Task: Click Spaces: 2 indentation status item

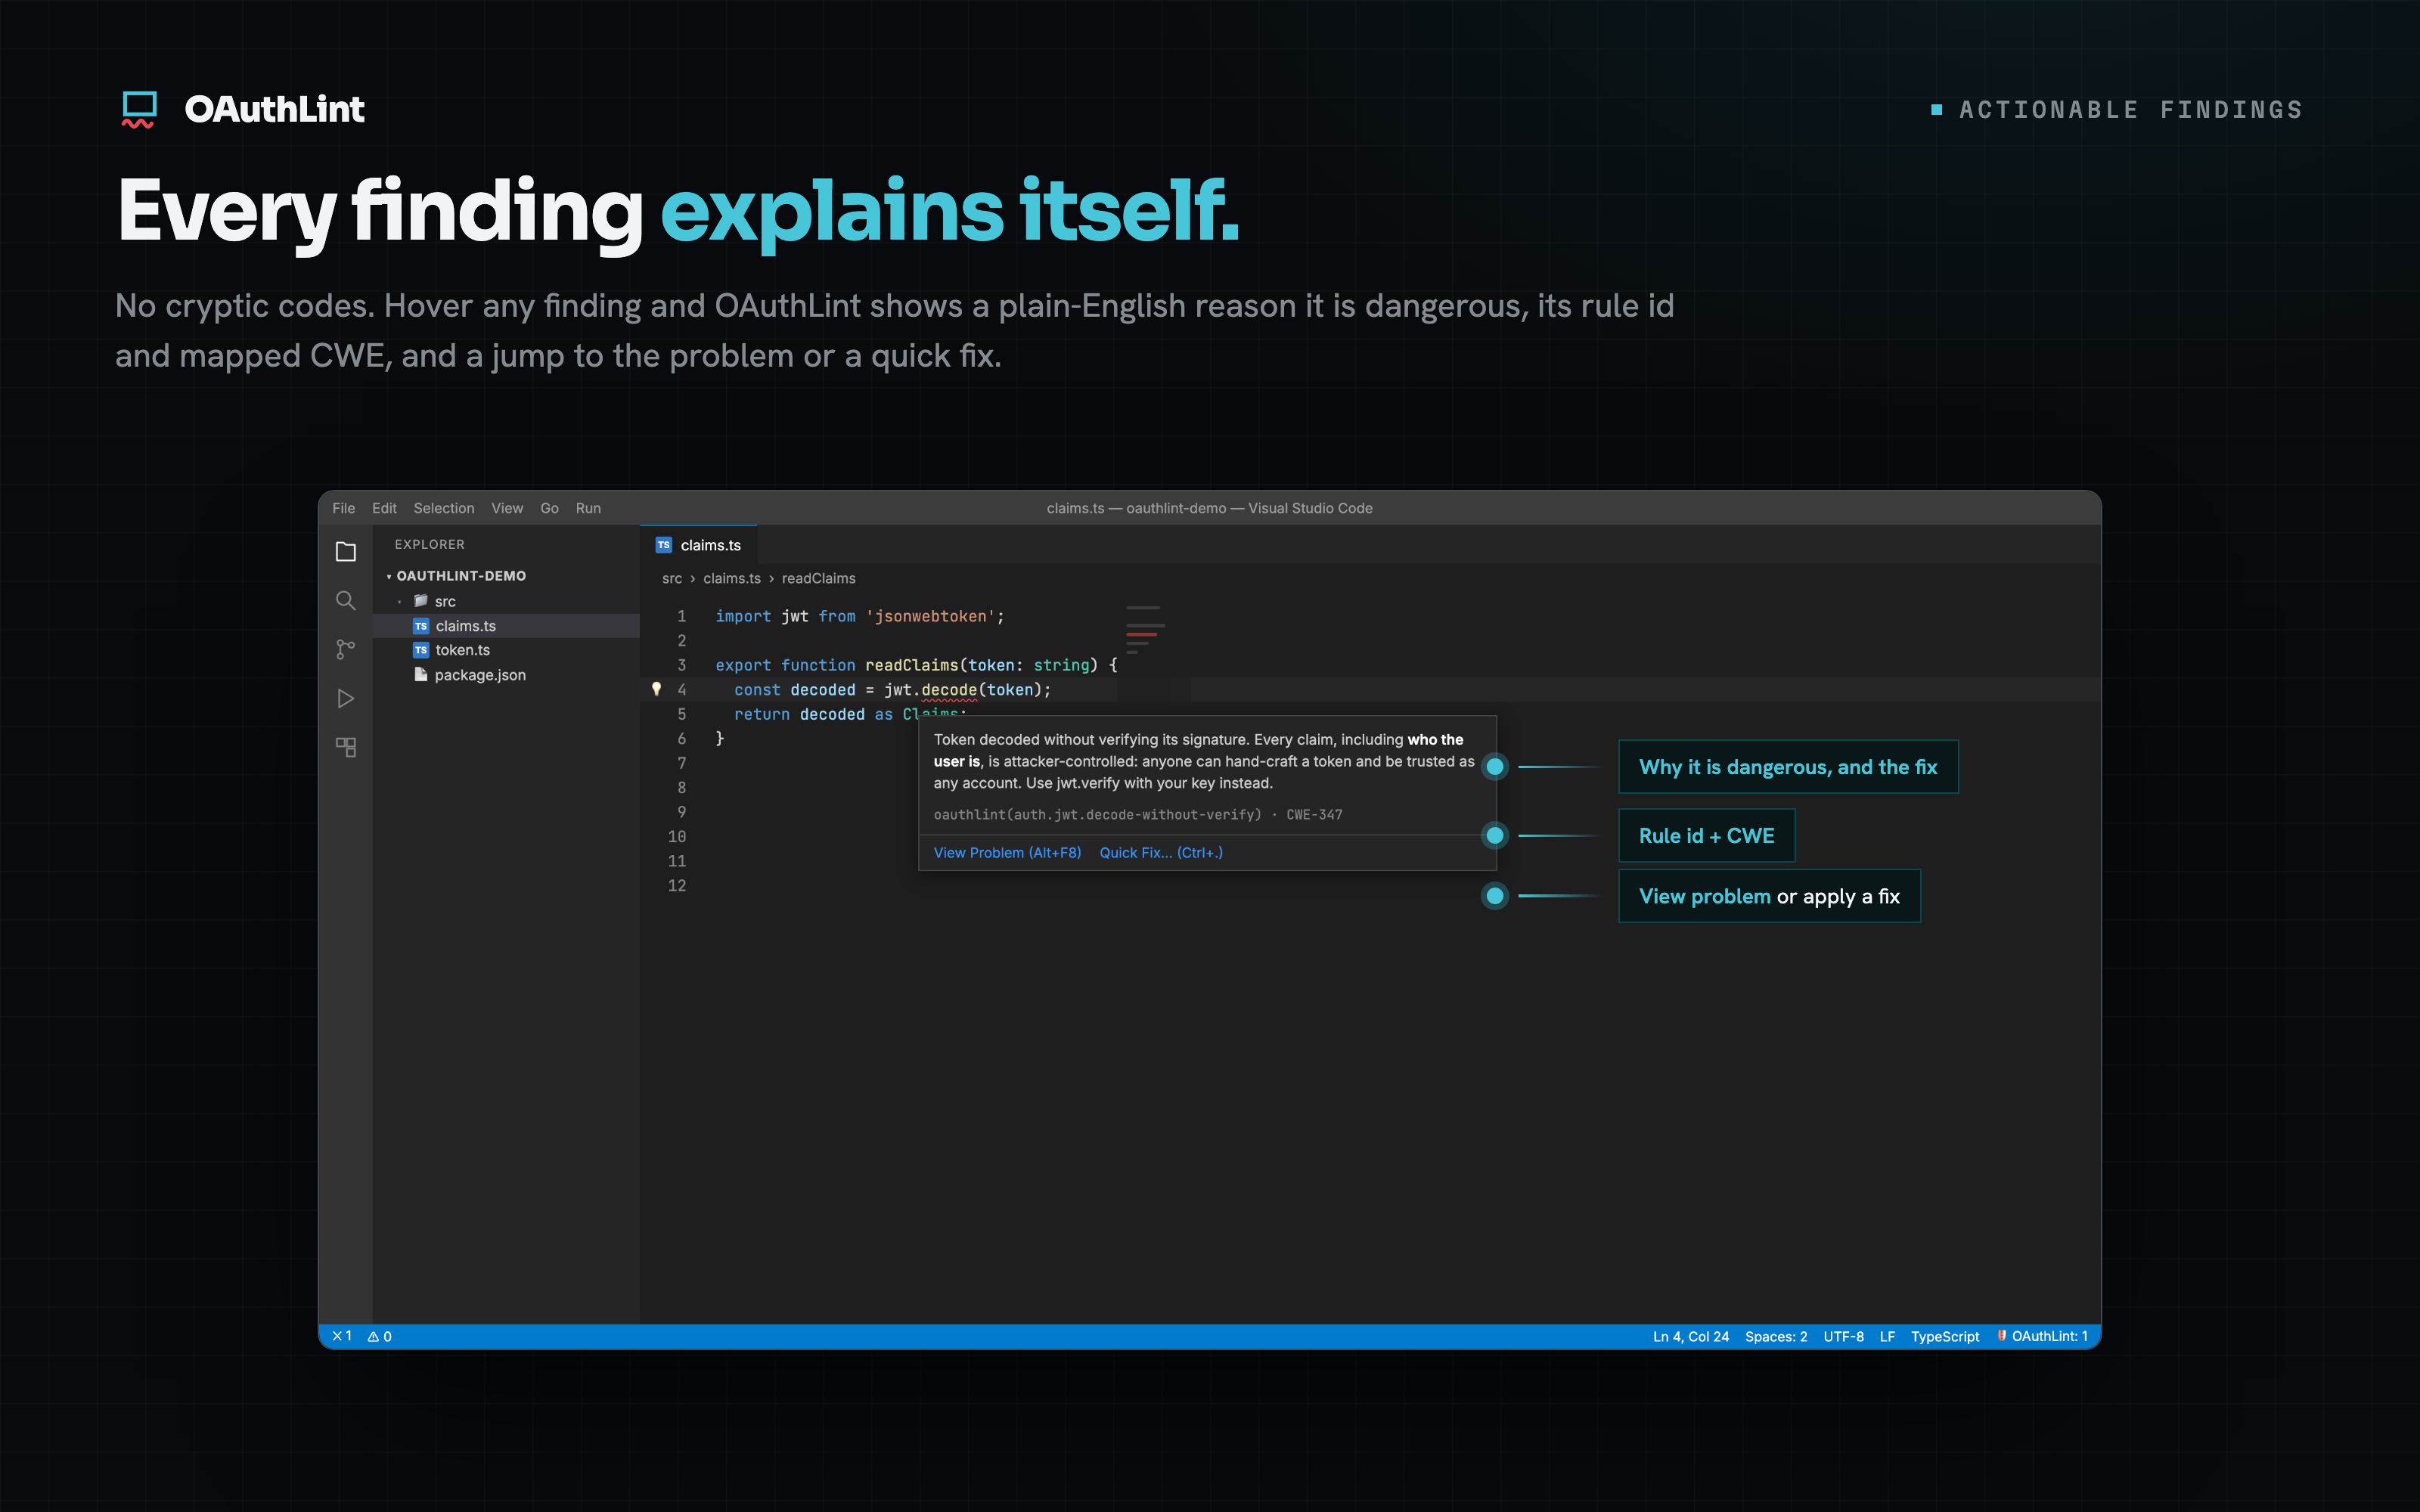Action: 1776,1336
